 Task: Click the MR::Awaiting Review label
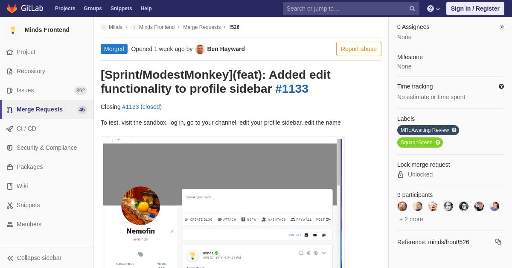pyautogui.click(x=425, y=130)
